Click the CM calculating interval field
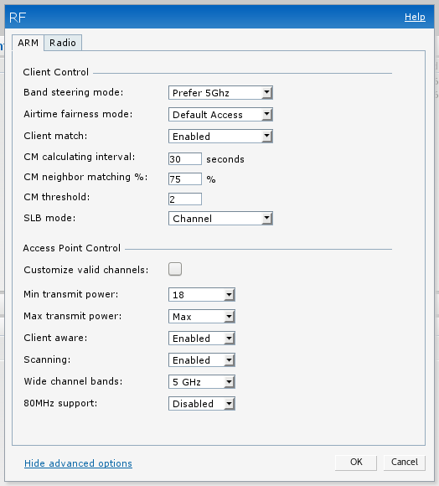The width and height of the screenshot is (439, 486). coord(185,158)
